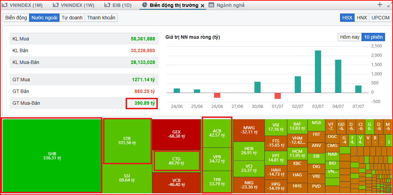Click the 03/07 bar in chart
393x195 pixels.
(x=318, y=72)
